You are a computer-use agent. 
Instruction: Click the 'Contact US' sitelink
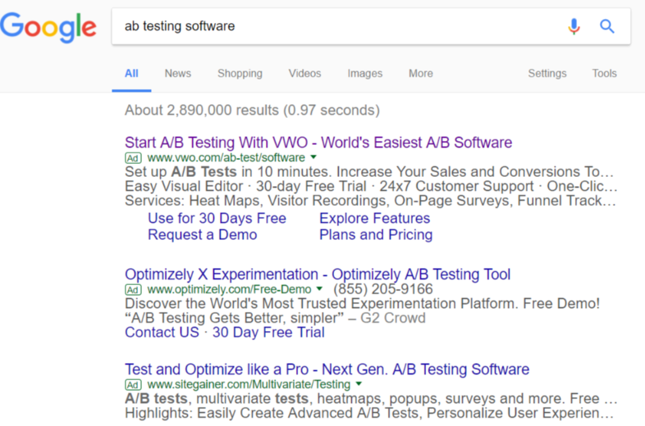click(162, 333)
